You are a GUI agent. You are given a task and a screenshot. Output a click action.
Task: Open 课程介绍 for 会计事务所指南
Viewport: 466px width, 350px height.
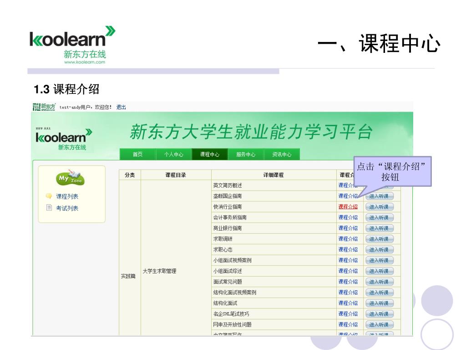click(348, 217)
